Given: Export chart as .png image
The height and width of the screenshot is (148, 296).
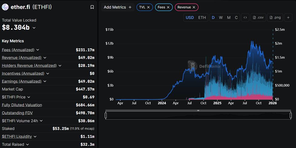Looking at the screenshot, I should [x=275, y=18].
